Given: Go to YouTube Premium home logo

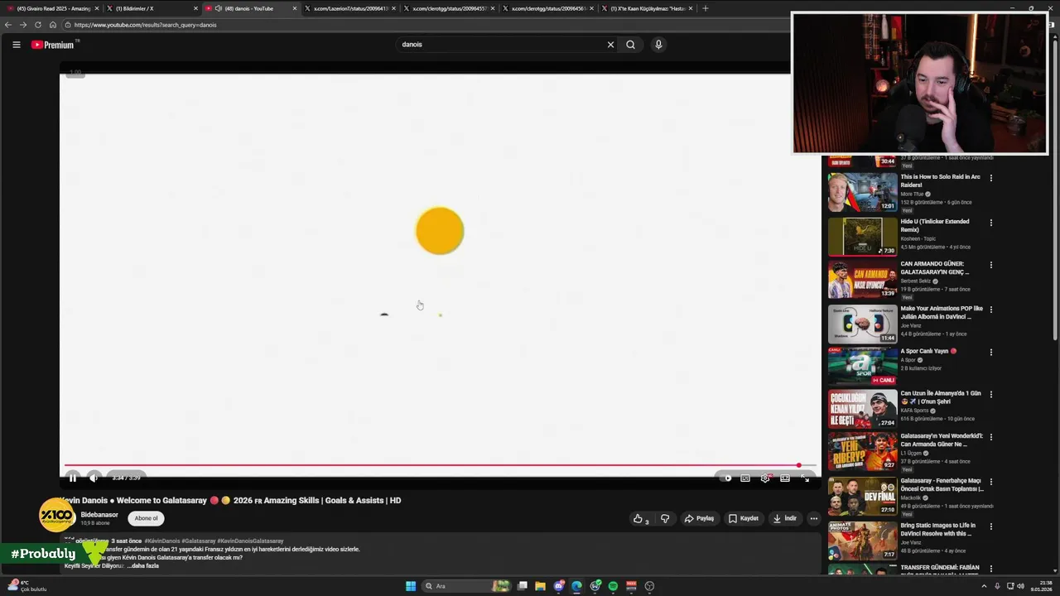Looking at the screenshot, I should 53,45.
